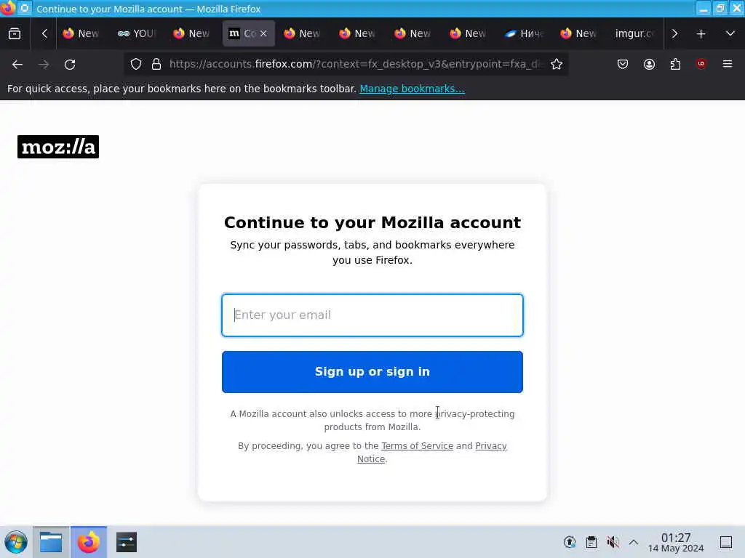Switch to the imgur.c tab
The image size is (745, 558).
point(634,33)
